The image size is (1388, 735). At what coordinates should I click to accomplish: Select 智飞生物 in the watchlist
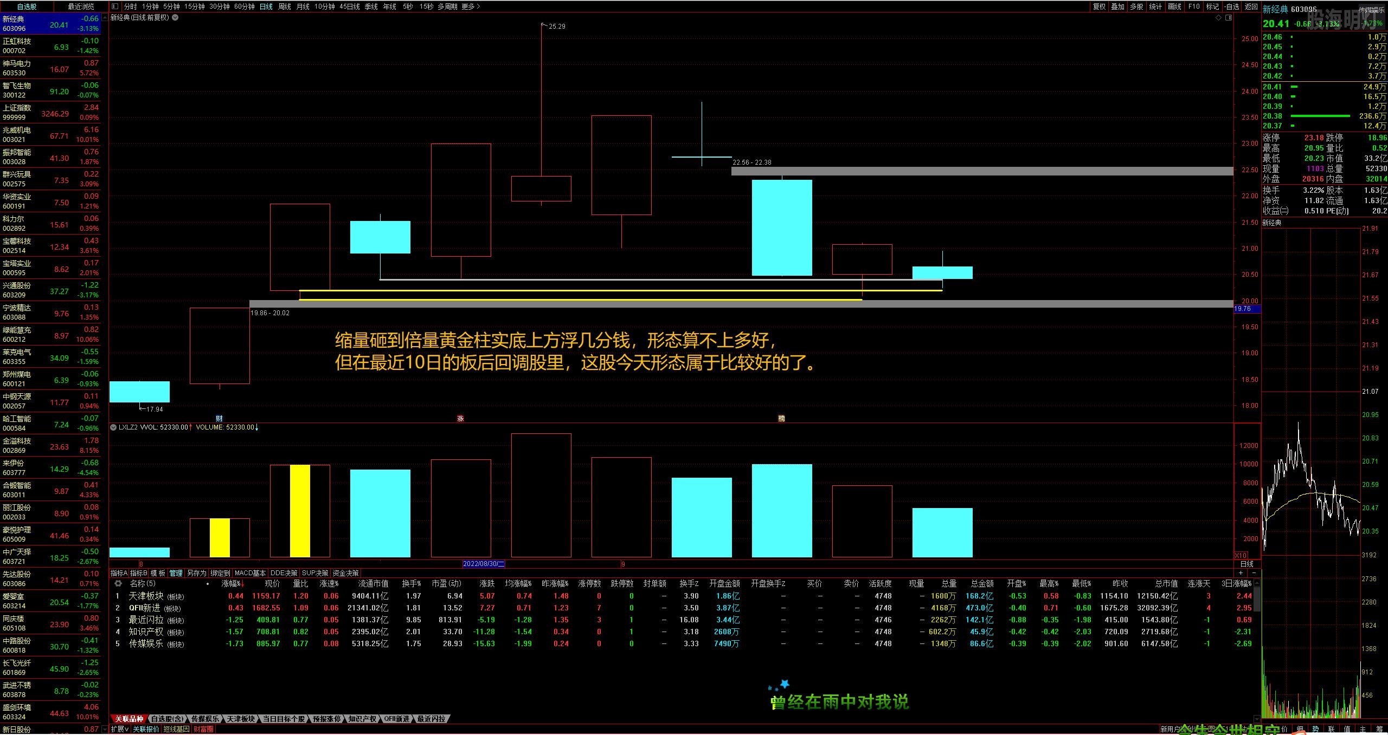(x=50, y=90)
